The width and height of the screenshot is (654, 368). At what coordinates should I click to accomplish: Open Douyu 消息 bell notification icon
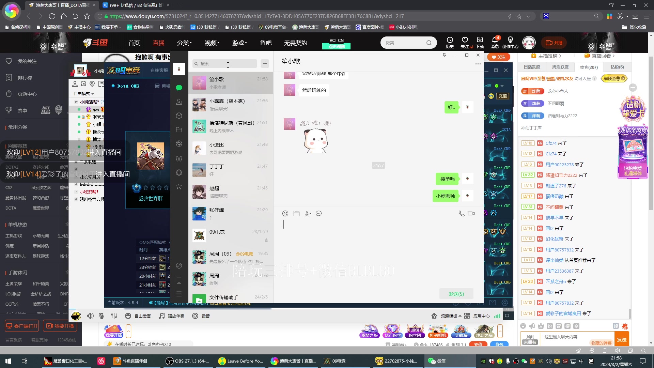pyautogui.click(x=495, y=42)
